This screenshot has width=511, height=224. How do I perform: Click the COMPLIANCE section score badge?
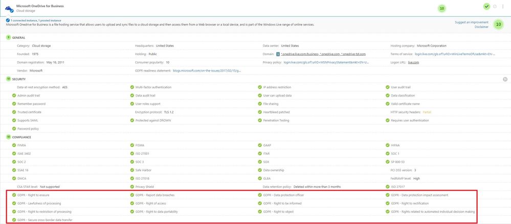coord(8,137)
